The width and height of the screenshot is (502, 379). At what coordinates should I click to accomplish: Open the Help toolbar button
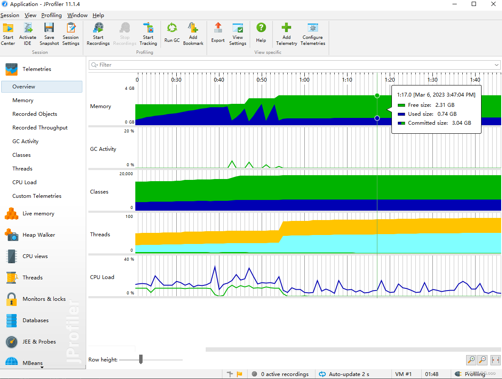coord(261,32)
